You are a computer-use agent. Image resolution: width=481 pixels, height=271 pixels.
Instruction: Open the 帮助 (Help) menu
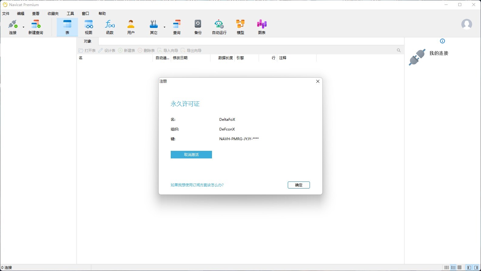[102, 14]
